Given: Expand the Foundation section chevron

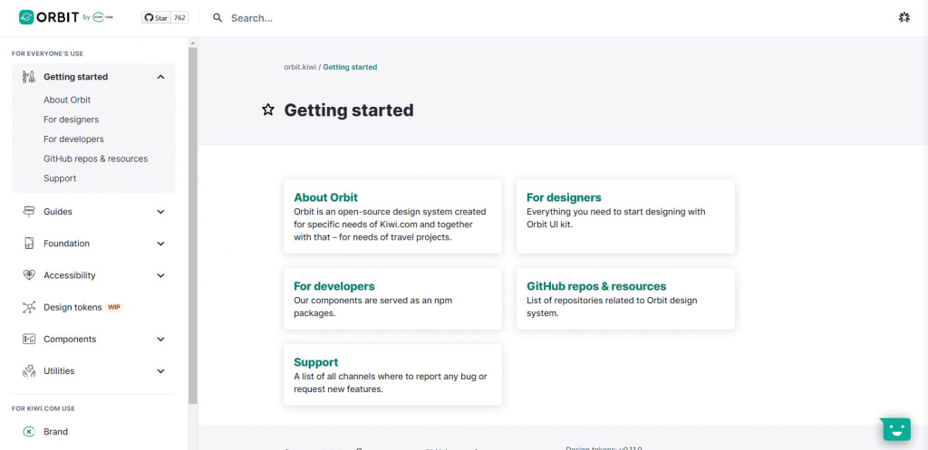Looking at the screenshot, I should (160, 244).
